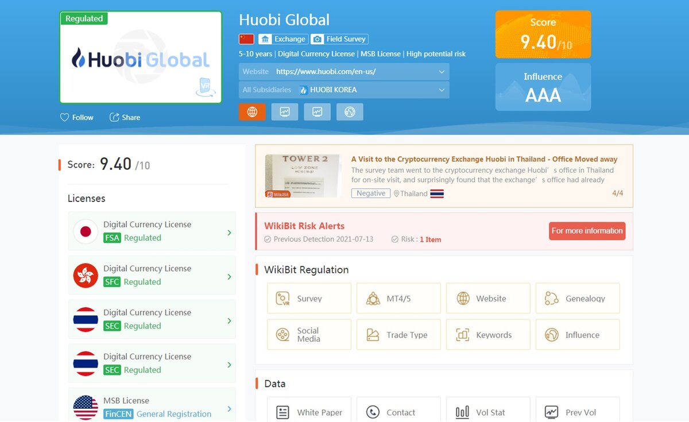The height and width of the screenshot is (422, 689).
Task: Click the Follow heart icon
Action: [64, 117]
